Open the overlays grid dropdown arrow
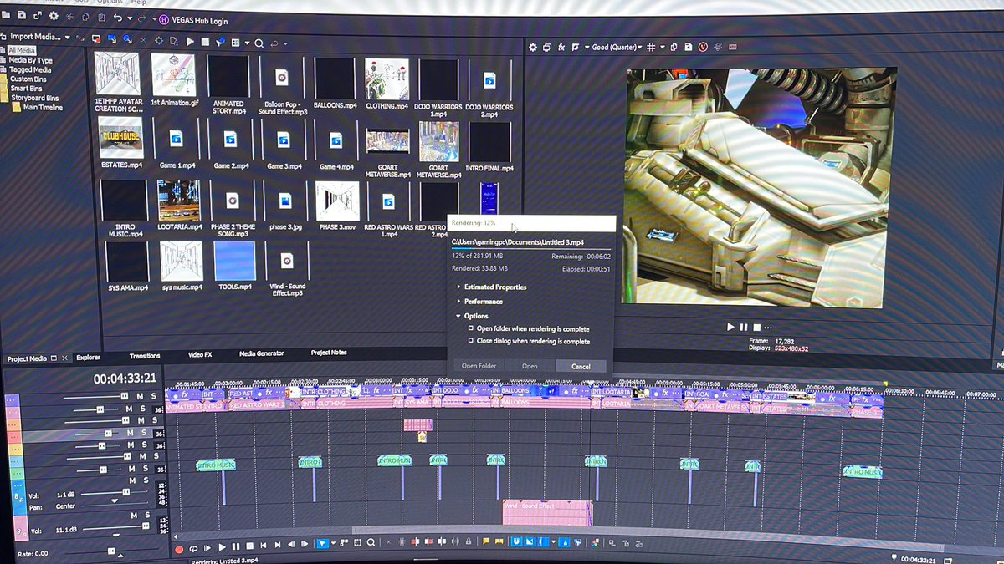This screenshot has height=564, width=1004. (x=663, y=48)
